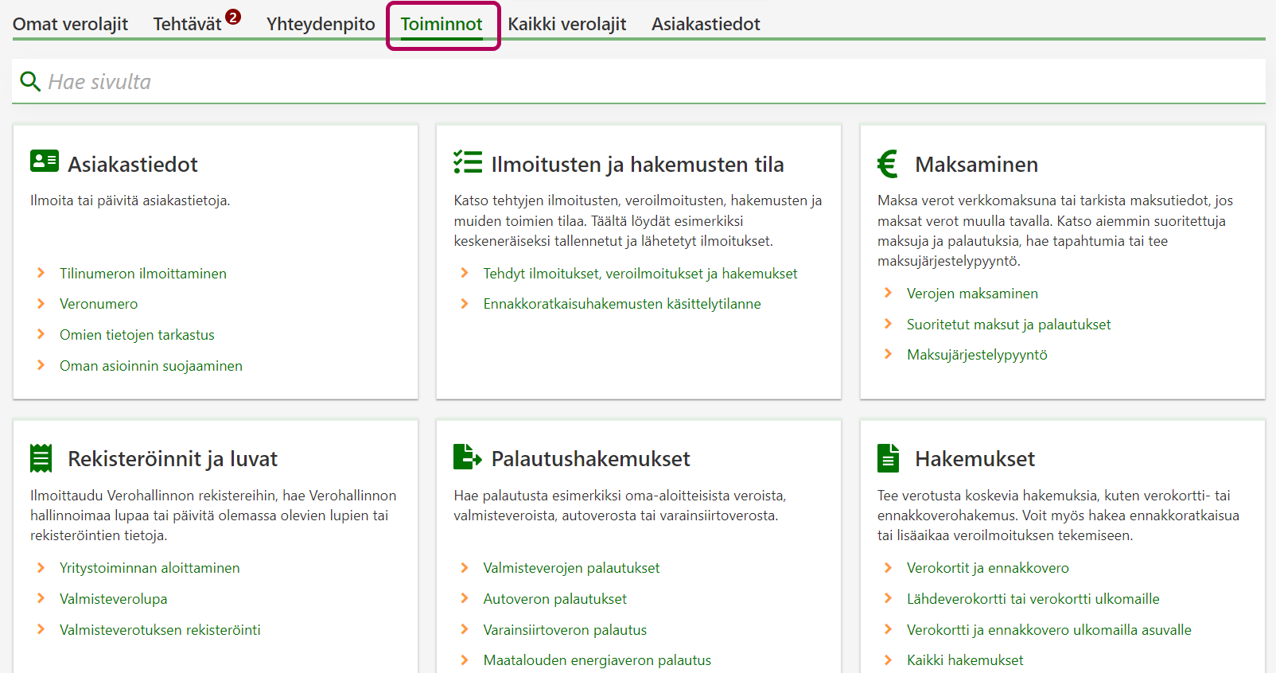
Task: Click the red notification badge on Tehtävät
Action: [233, 17]
